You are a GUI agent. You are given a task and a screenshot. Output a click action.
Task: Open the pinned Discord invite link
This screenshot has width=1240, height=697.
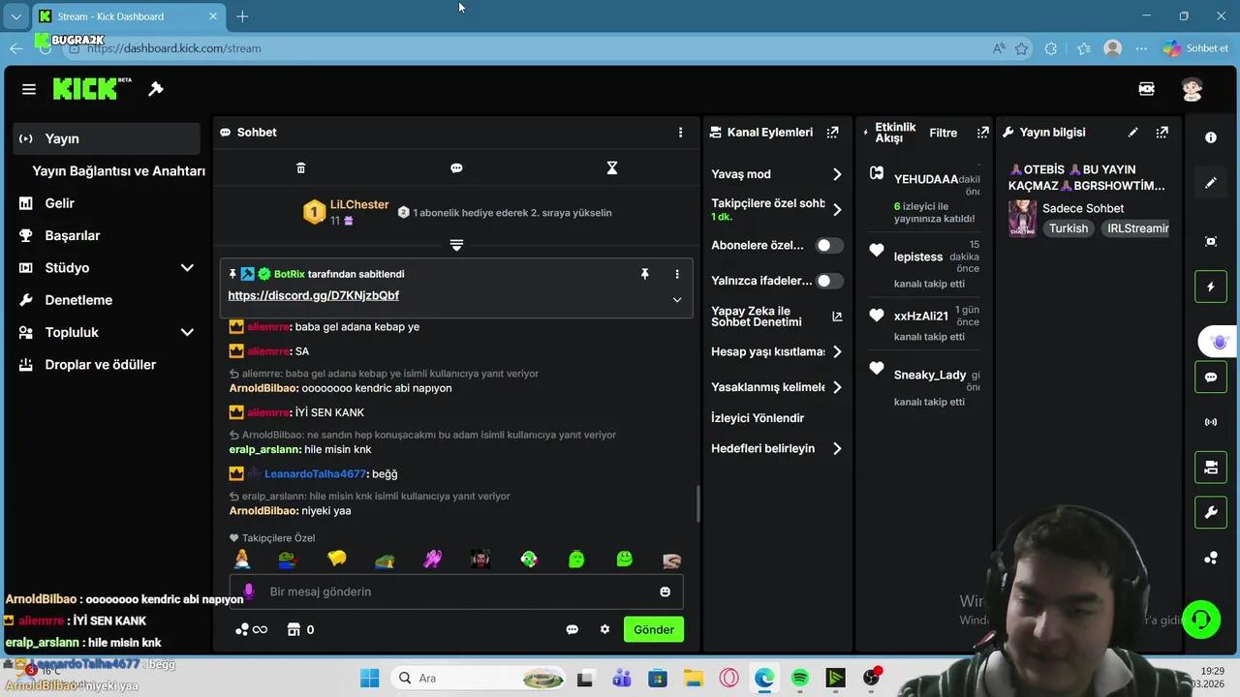(x=313, y=296)
